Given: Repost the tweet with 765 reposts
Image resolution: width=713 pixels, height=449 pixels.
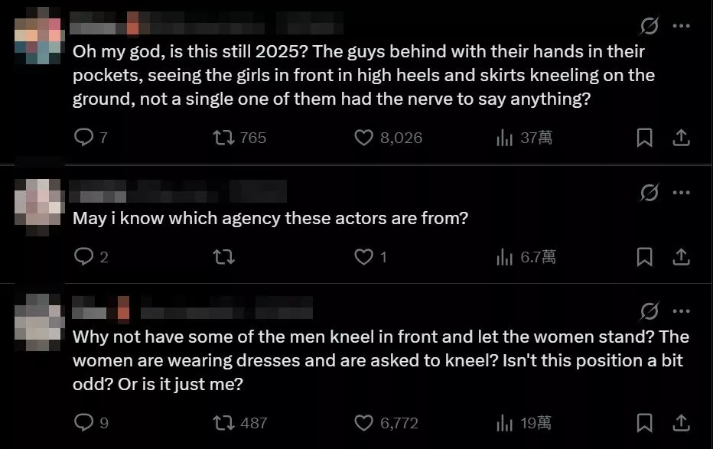Looking at the screenshot, I should click(239, 137).
